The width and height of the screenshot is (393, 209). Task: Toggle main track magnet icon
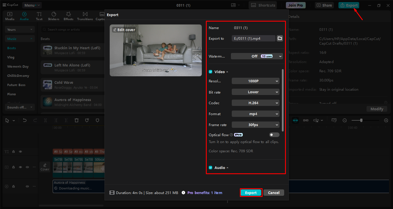click(295, 120)
